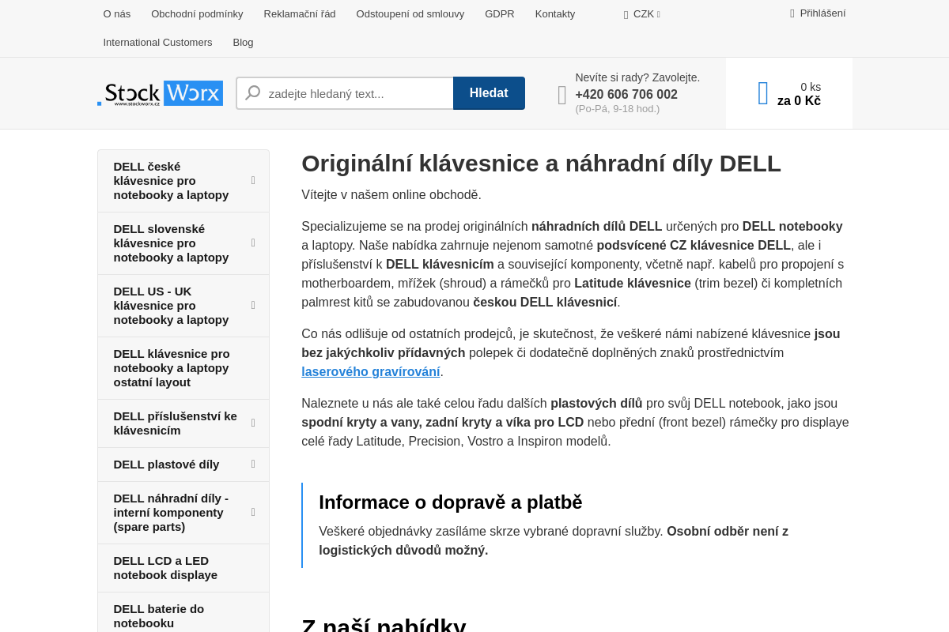Click the Hledat search button
Image resolution: width=949 pixels, height=632 pixels.
489,93
